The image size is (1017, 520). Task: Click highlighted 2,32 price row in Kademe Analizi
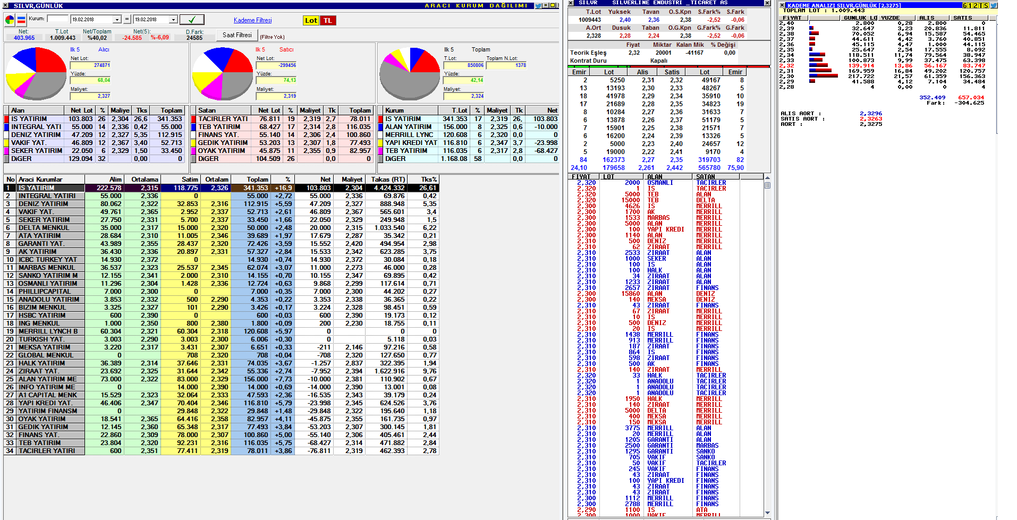point(883,66)
